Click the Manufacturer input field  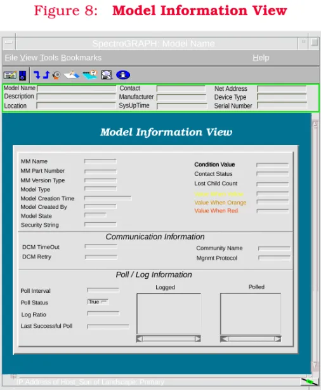tap(181, 97)
